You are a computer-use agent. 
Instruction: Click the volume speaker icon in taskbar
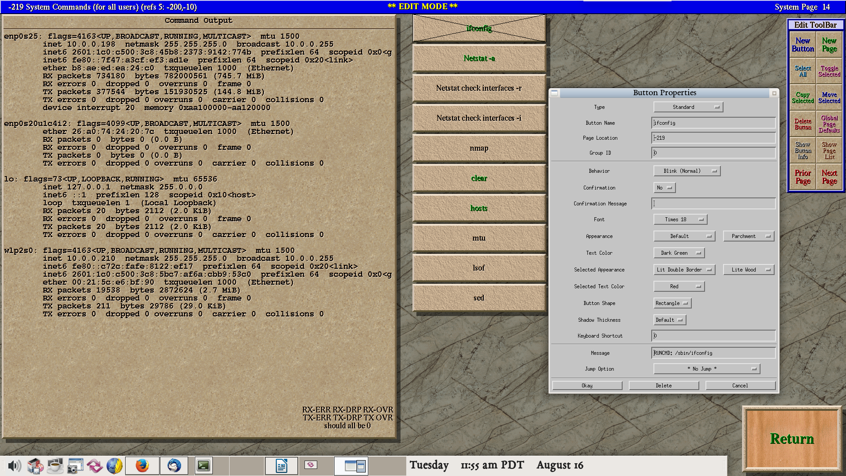[14, 466]
